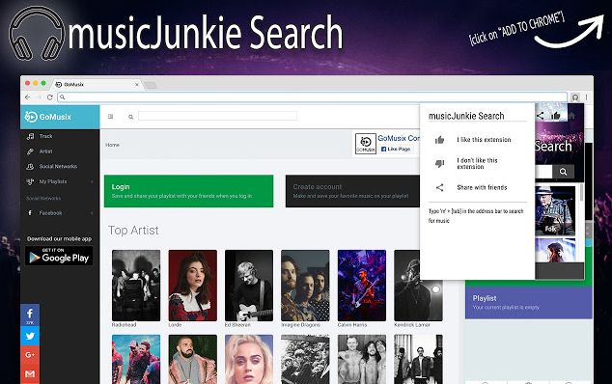
Task: Reload the page with the refresh icon
Action: point(49,97)
